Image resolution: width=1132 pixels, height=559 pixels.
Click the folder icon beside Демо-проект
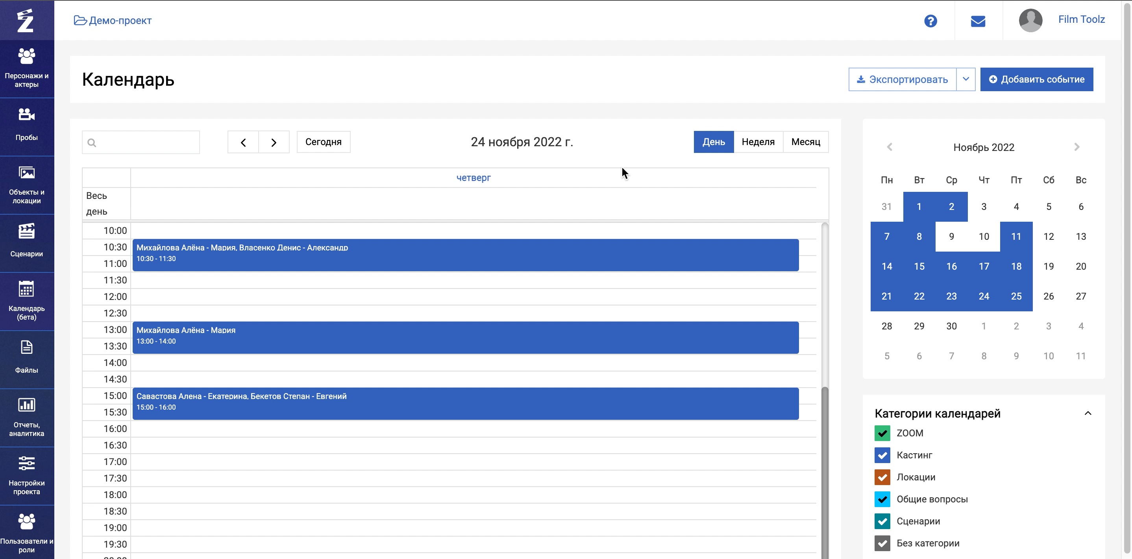(80, 20)
